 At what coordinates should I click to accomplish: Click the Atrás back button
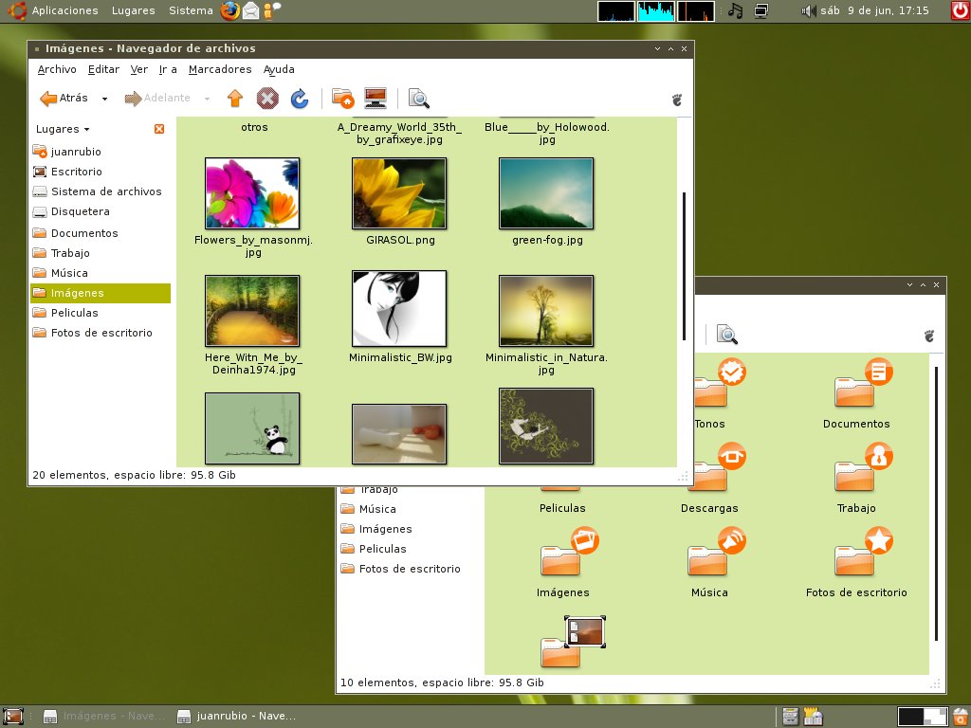pyautogui.click(x=64, y=98)
